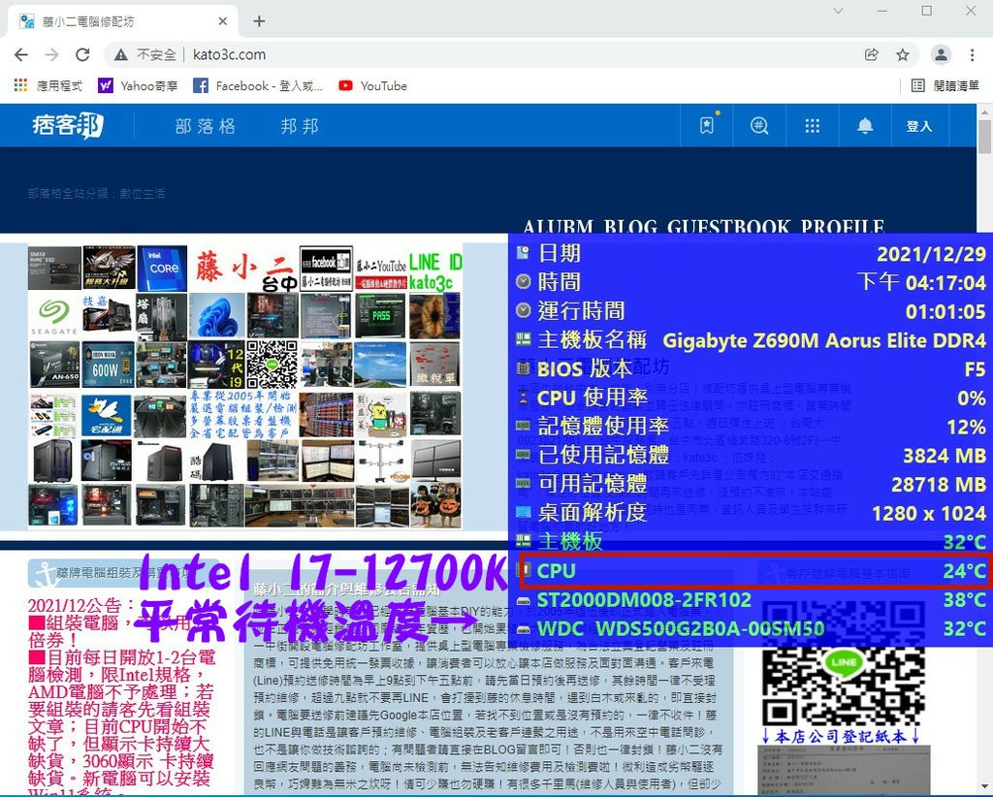This screenshot has width=993, height=797.
Task: Select the resolution value 1280 x 1024
Action: [x=929, y=514]
